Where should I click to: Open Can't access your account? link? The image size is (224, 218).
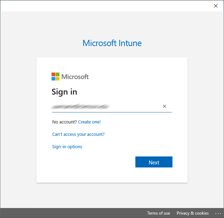click(78, 134)
